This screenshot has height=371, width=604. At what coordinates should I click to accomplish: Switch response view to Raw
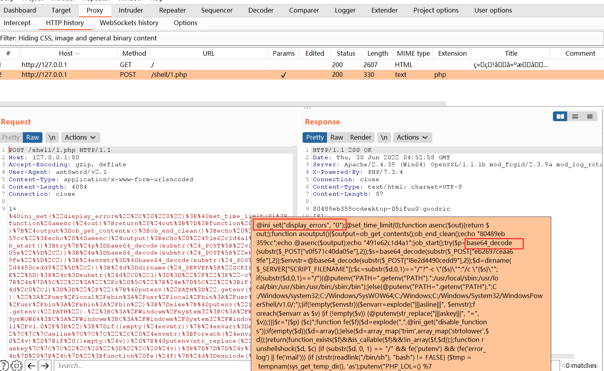coord(337,137)
